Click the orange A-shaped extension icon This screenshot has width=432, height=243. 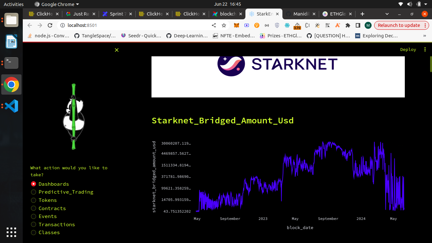coord(337,25)
